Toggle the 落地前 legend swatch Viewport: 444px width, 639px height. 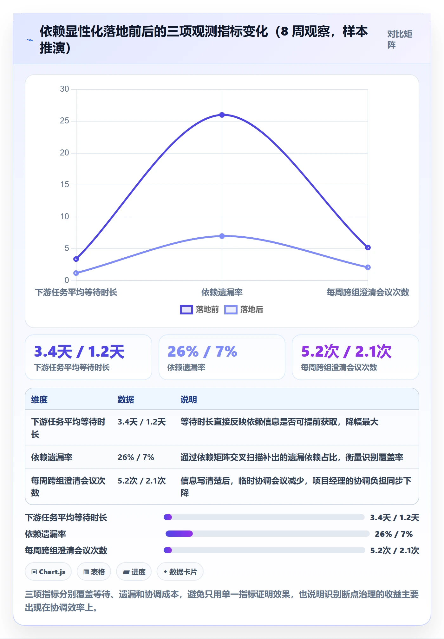click(x=186, y=309)
